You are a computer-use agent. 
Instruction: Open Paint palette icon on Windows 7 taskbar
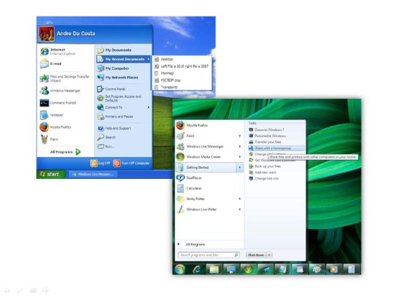pos(317,270)
